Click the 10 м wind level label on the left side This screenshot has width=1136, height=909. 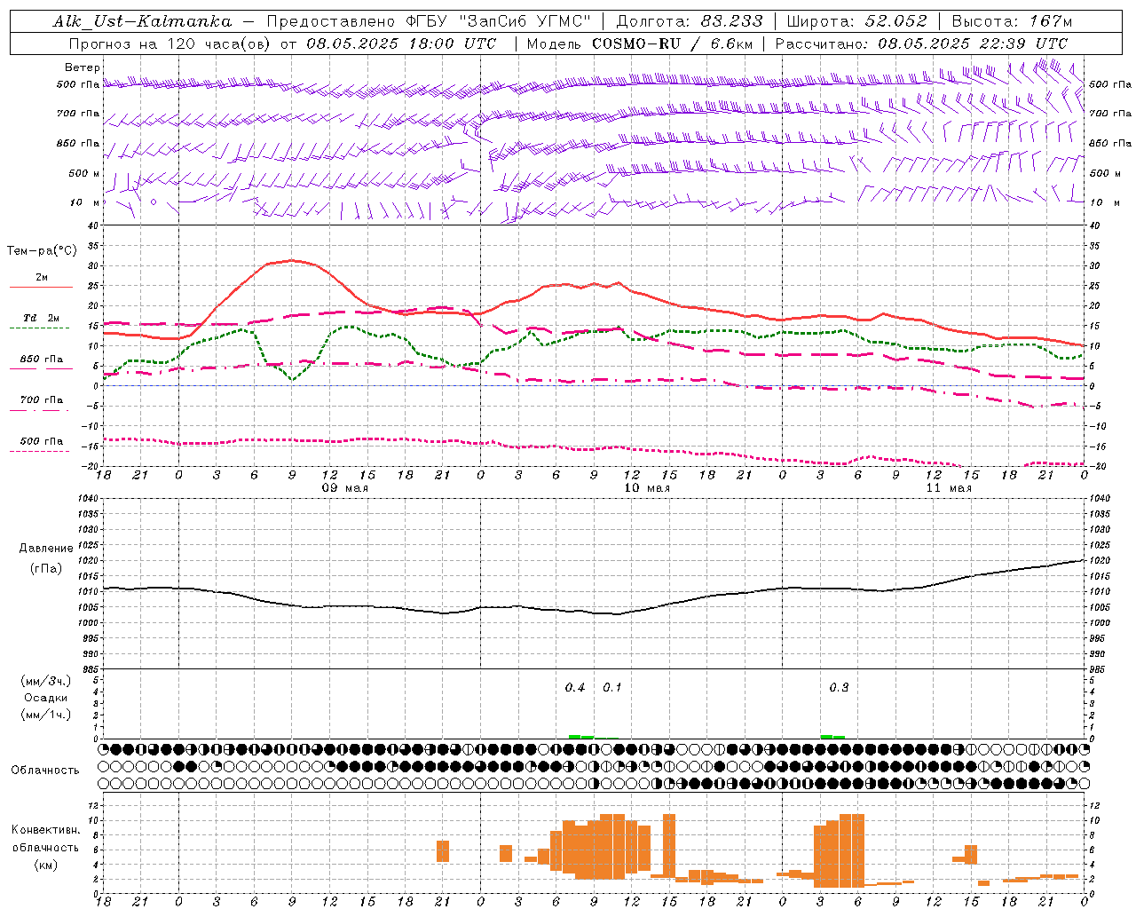(85, 202)
